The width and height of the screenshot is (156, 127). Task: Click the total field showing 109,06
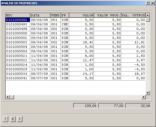coord(85,106)
